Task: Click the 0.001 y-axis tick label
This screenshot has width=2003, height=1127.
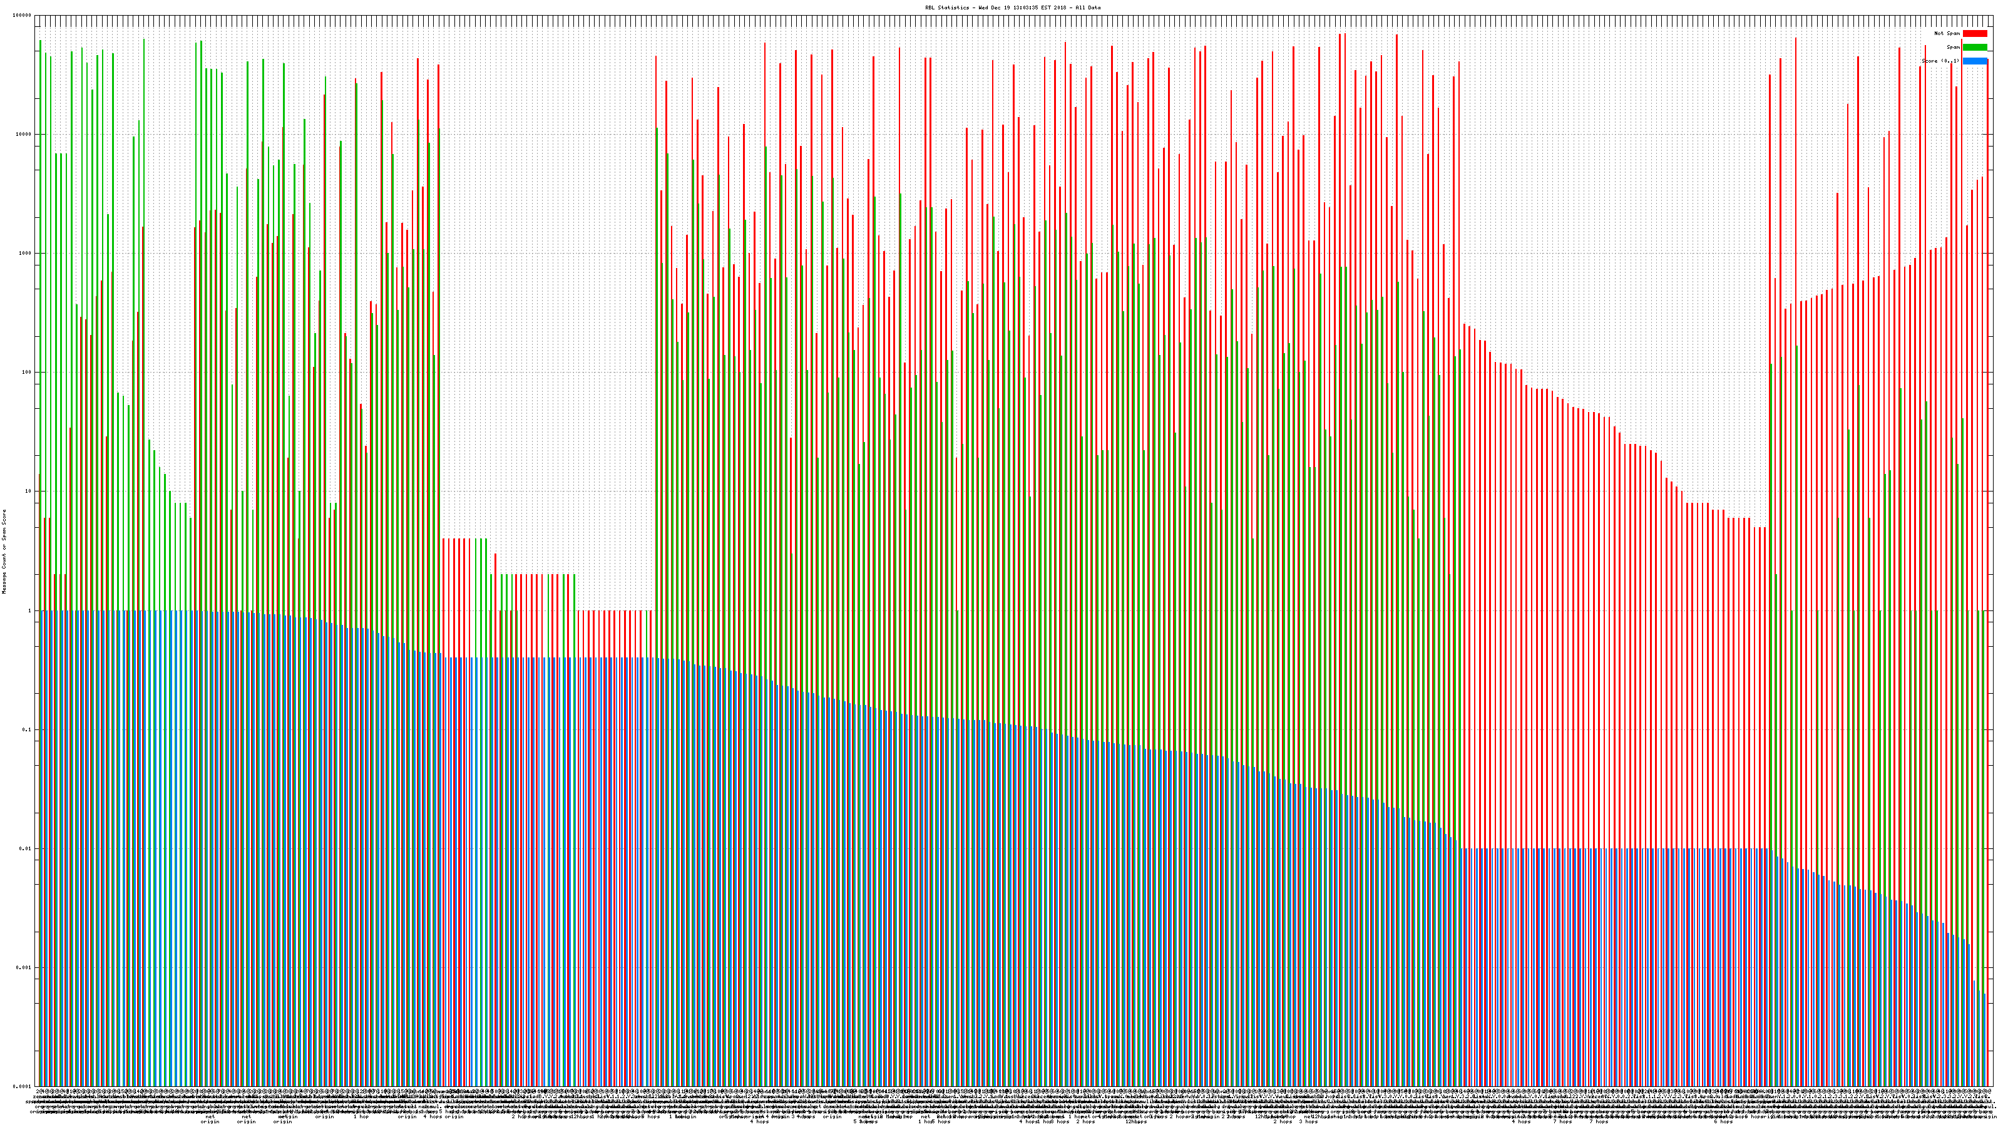Action: coord(24,967)
